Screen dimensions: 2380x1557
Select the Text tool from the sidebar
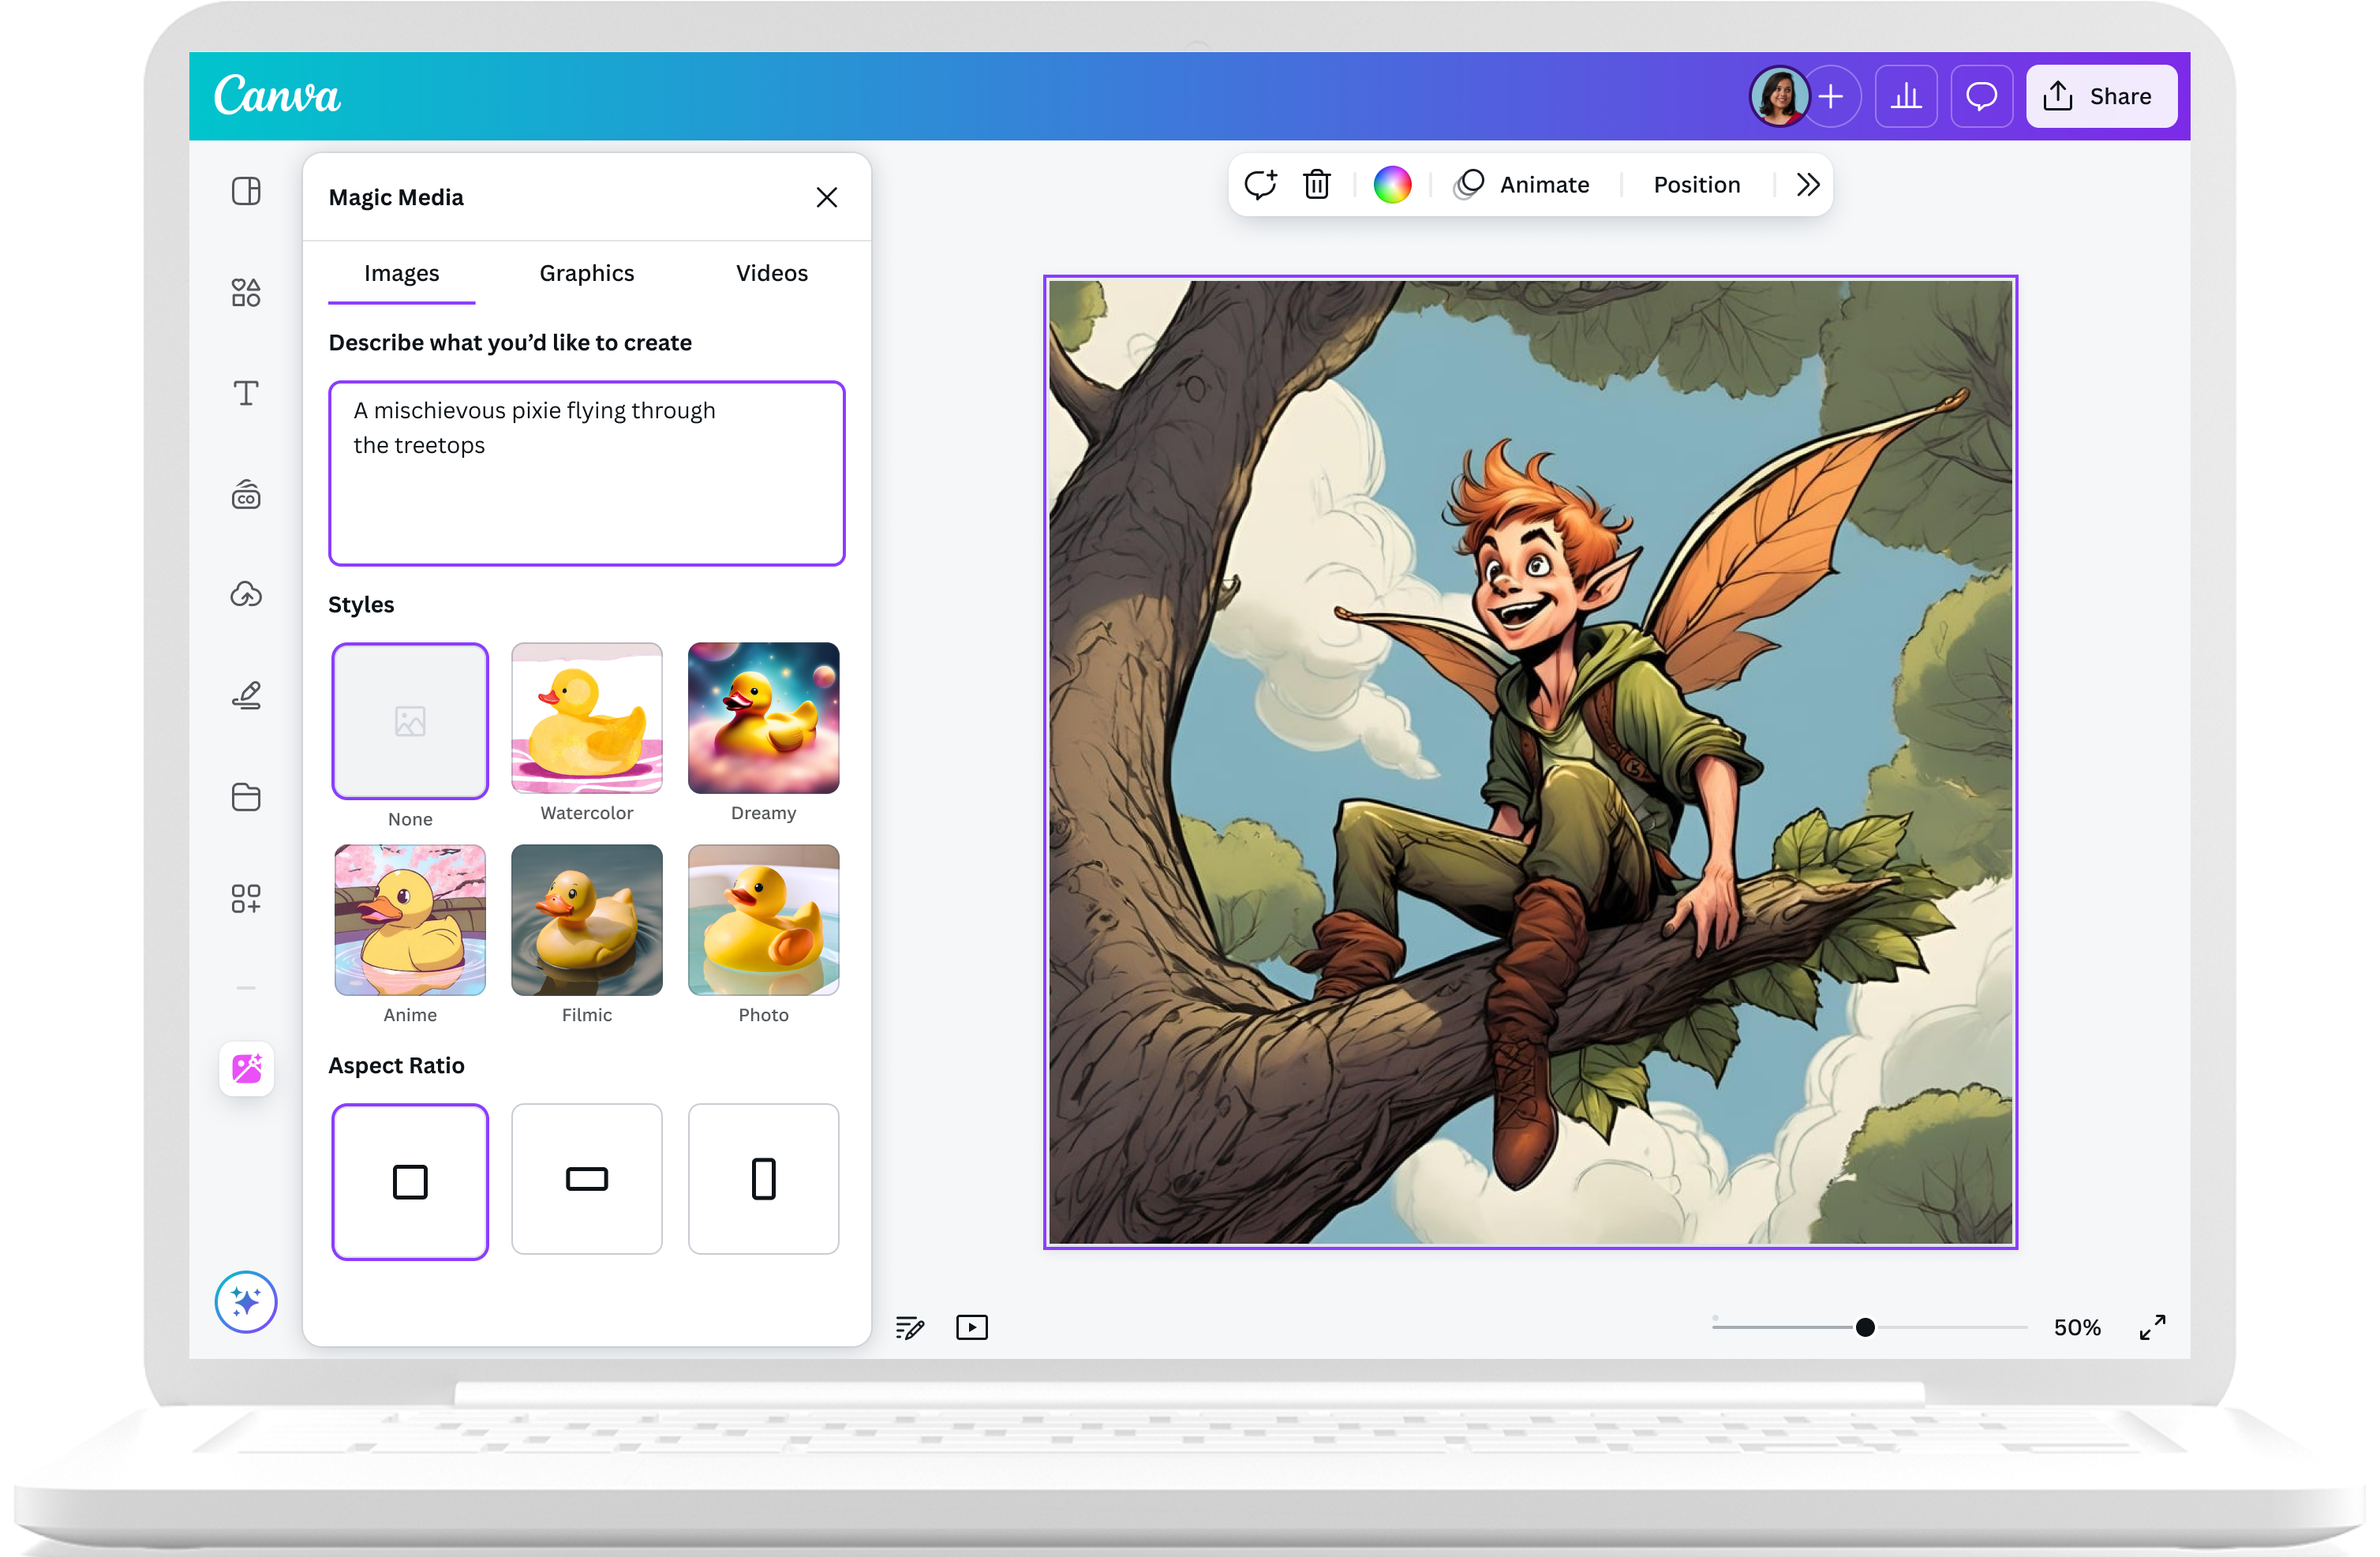[245, 393]
